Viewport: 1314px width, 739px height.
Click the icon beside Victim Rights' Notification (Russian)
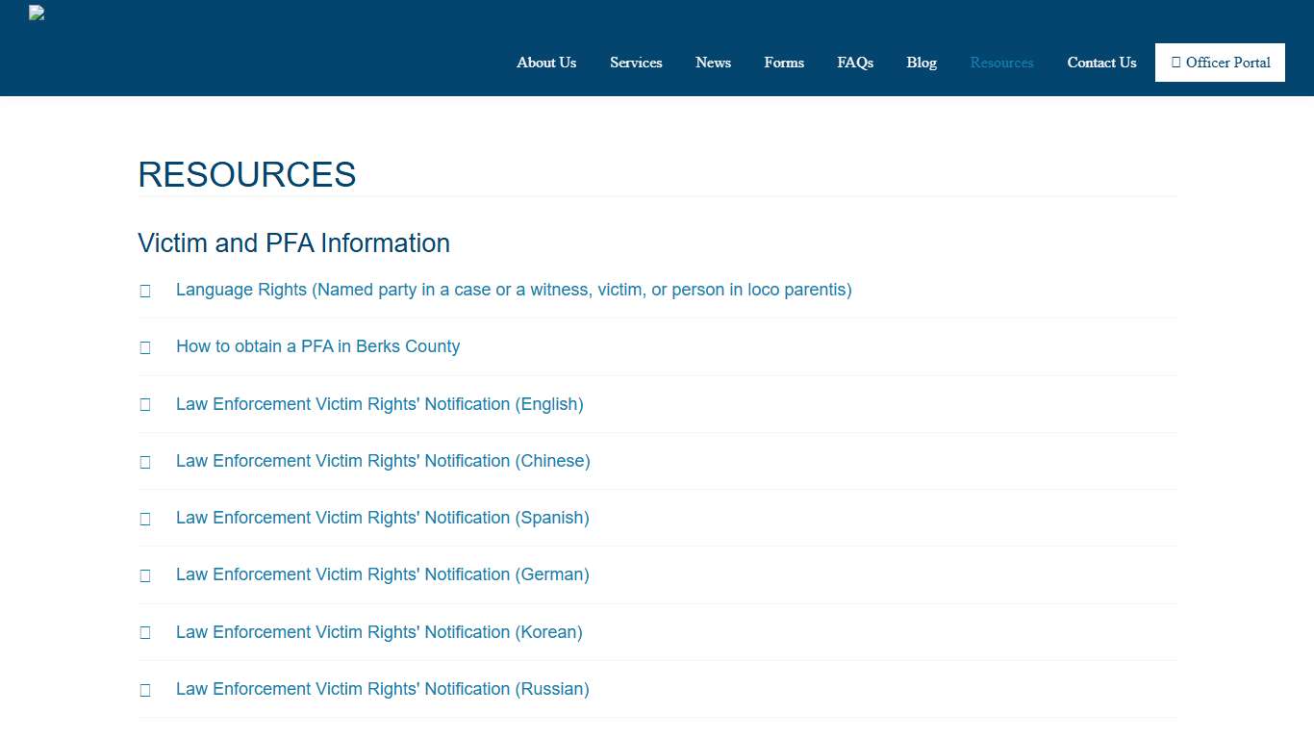point(145,689)
